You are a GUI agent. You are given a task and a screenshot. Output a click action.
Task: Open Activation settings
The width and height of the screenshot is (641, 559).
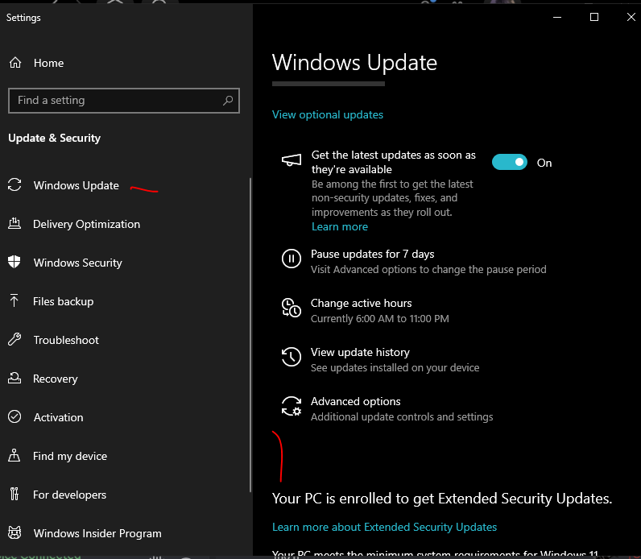pyautogui.click(x=59, y=417)
